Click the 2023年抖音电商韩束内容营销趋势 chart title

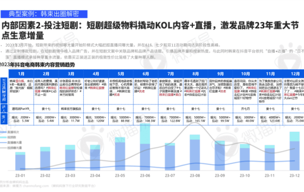point(37,65)
